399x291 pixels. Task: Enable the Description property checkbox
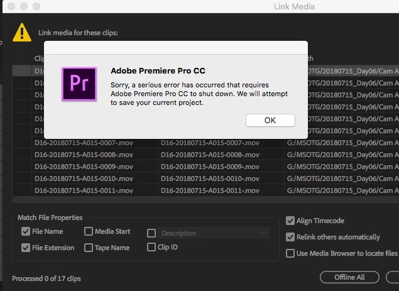pos(151,233)
